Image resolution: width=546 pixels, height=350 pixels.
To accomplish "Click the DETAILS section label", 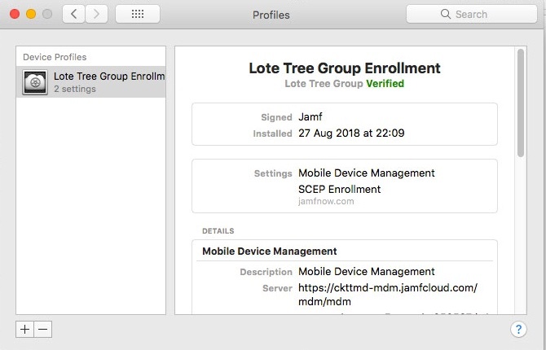I will tap(218, 231).
